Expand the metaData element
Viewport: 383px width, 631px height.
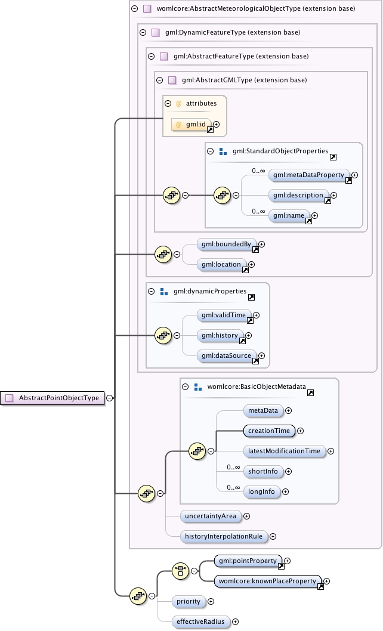288,411
